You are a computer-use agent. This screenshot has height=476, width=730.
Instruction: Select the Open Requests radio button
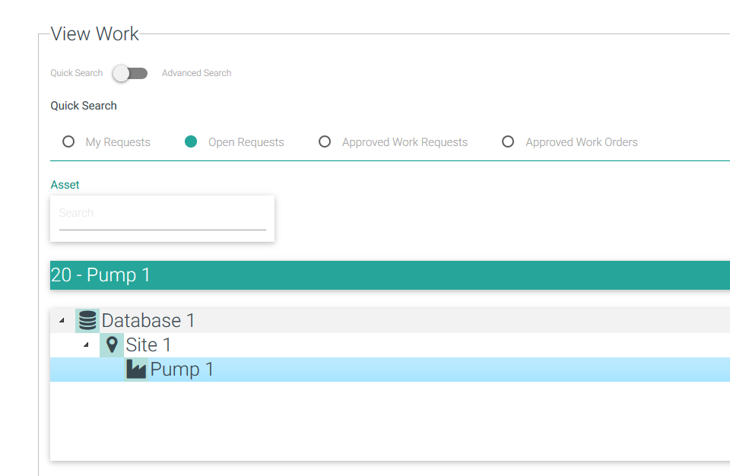[191, 141]
